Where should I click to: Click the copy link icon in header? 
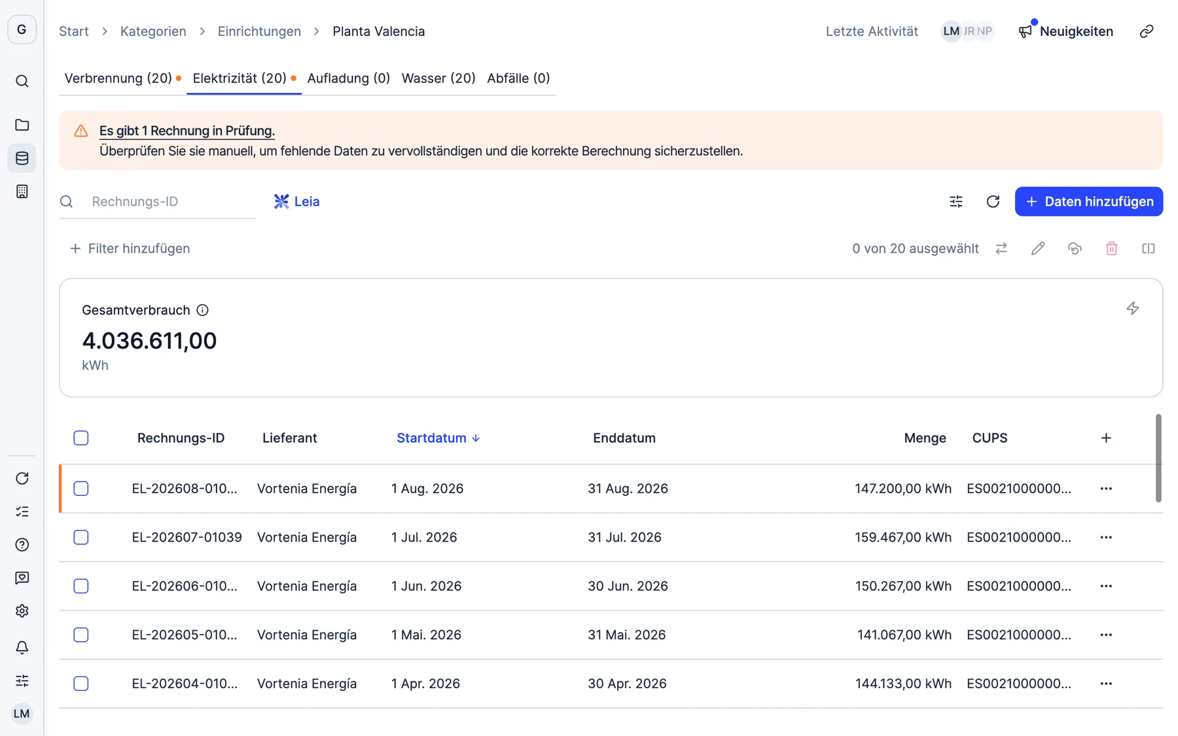1147,31
